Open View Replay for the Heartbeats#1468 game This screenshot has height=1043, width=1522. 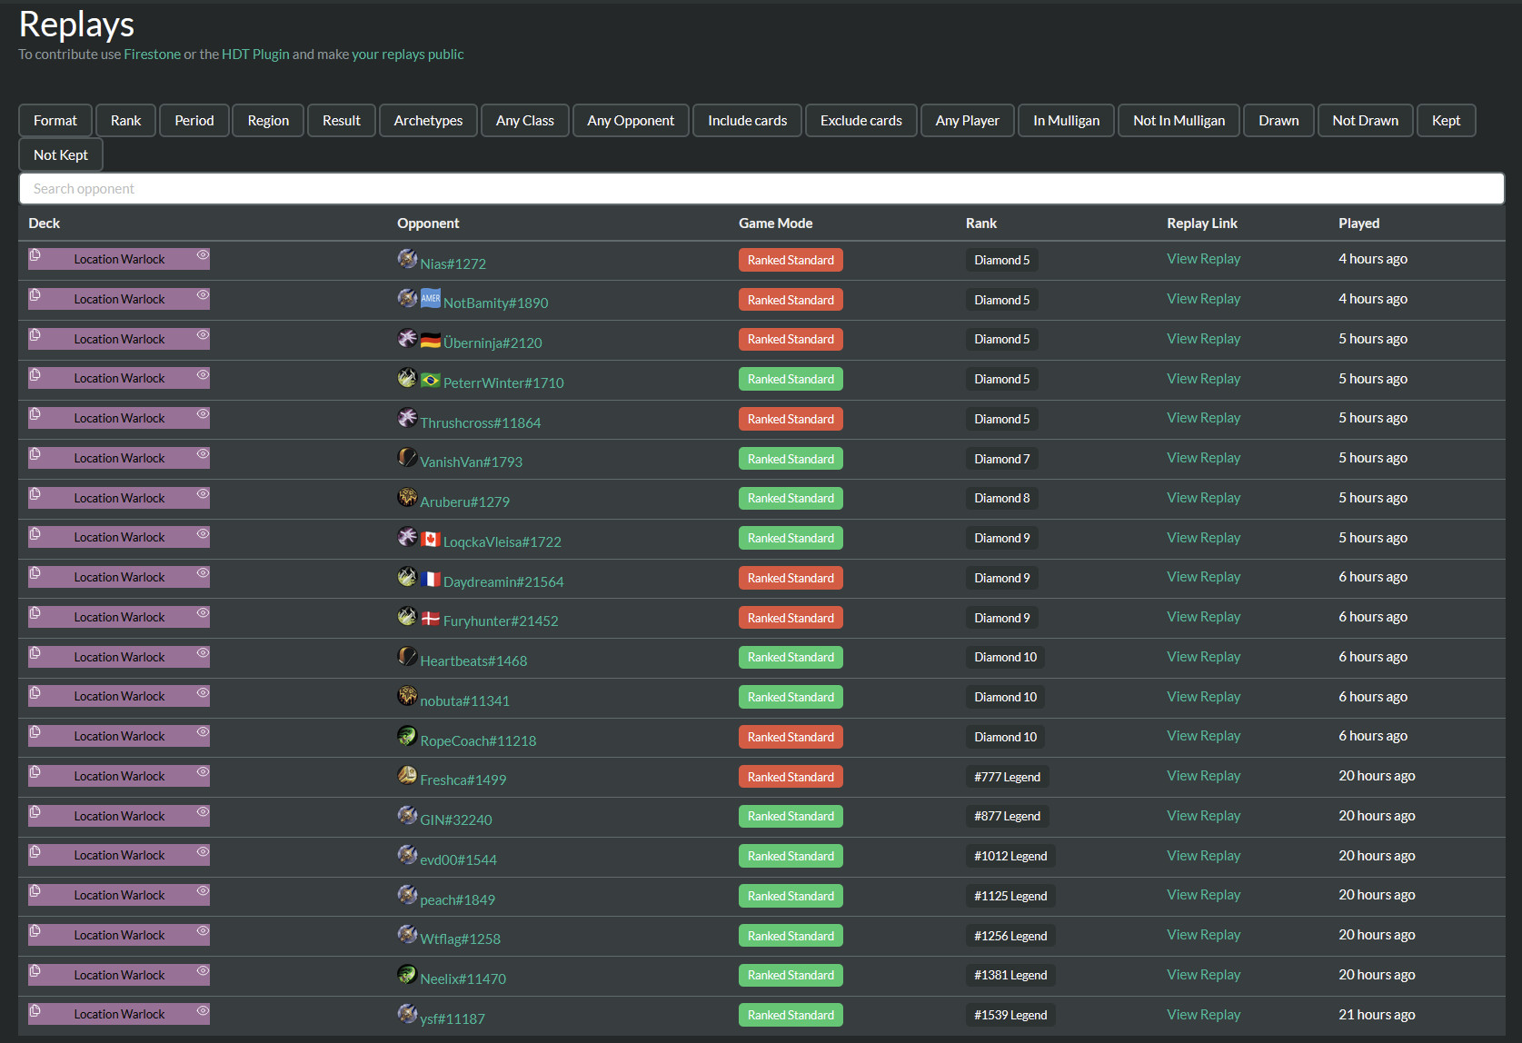[x=1203, y=657]
